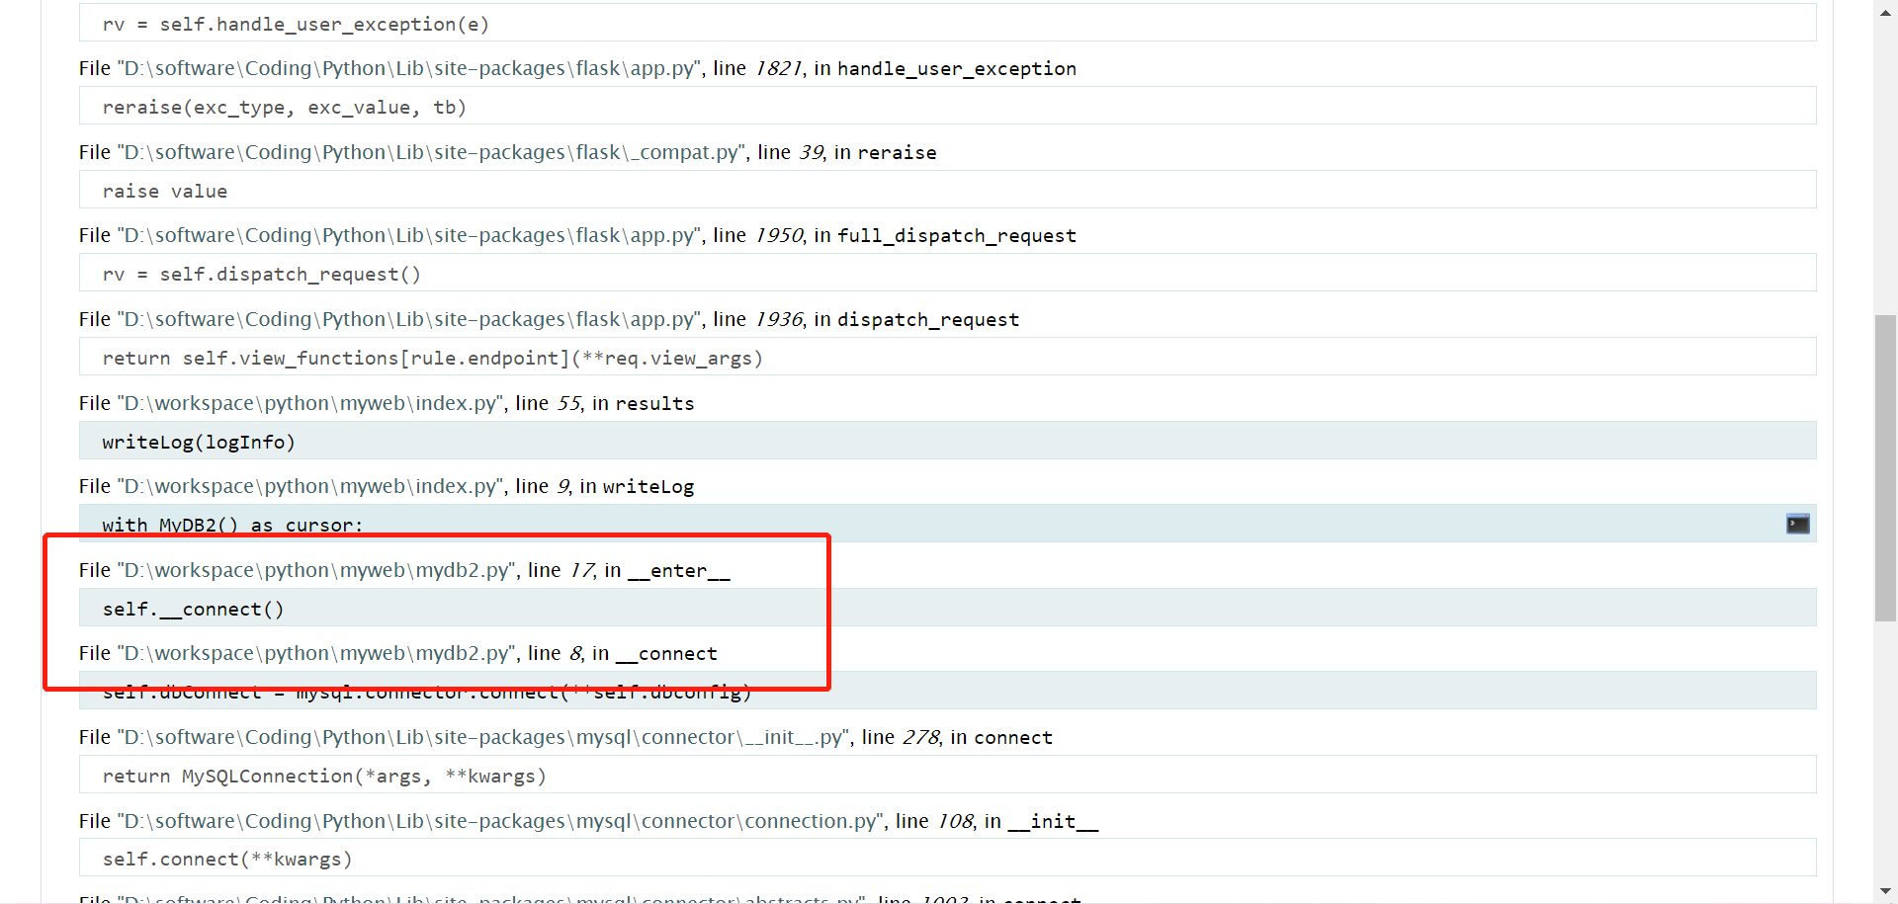
Task: Expand the 'rv = self.handle_user_exception(e)' code line
Action: click(x=947, y=24)
